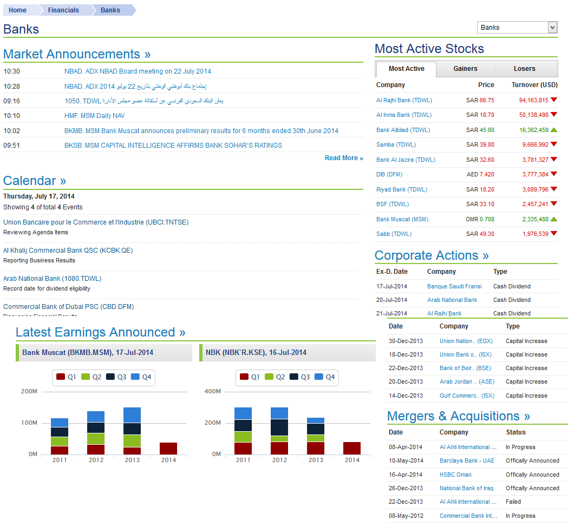Open HSBC Oman merger entry

[455, 475]
